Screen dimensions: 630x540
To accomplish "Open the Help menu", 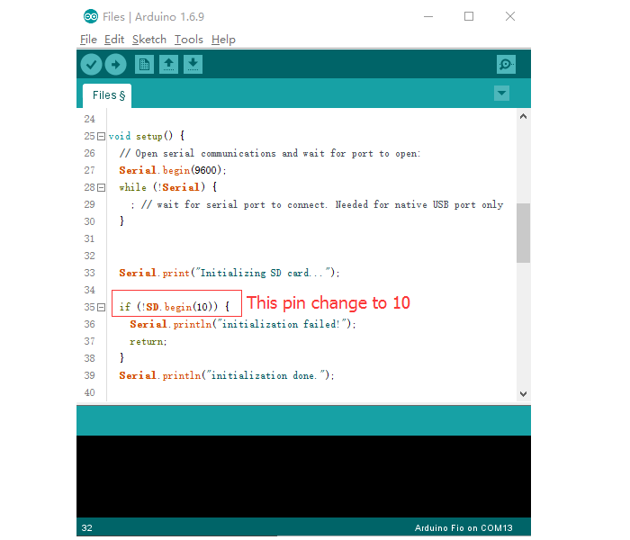I will 223,40.
